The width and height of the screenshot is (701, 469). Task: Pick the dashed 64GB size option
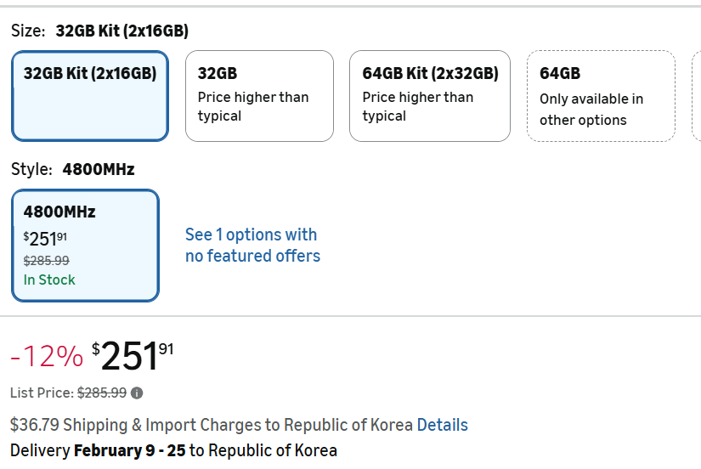[601, 95]
